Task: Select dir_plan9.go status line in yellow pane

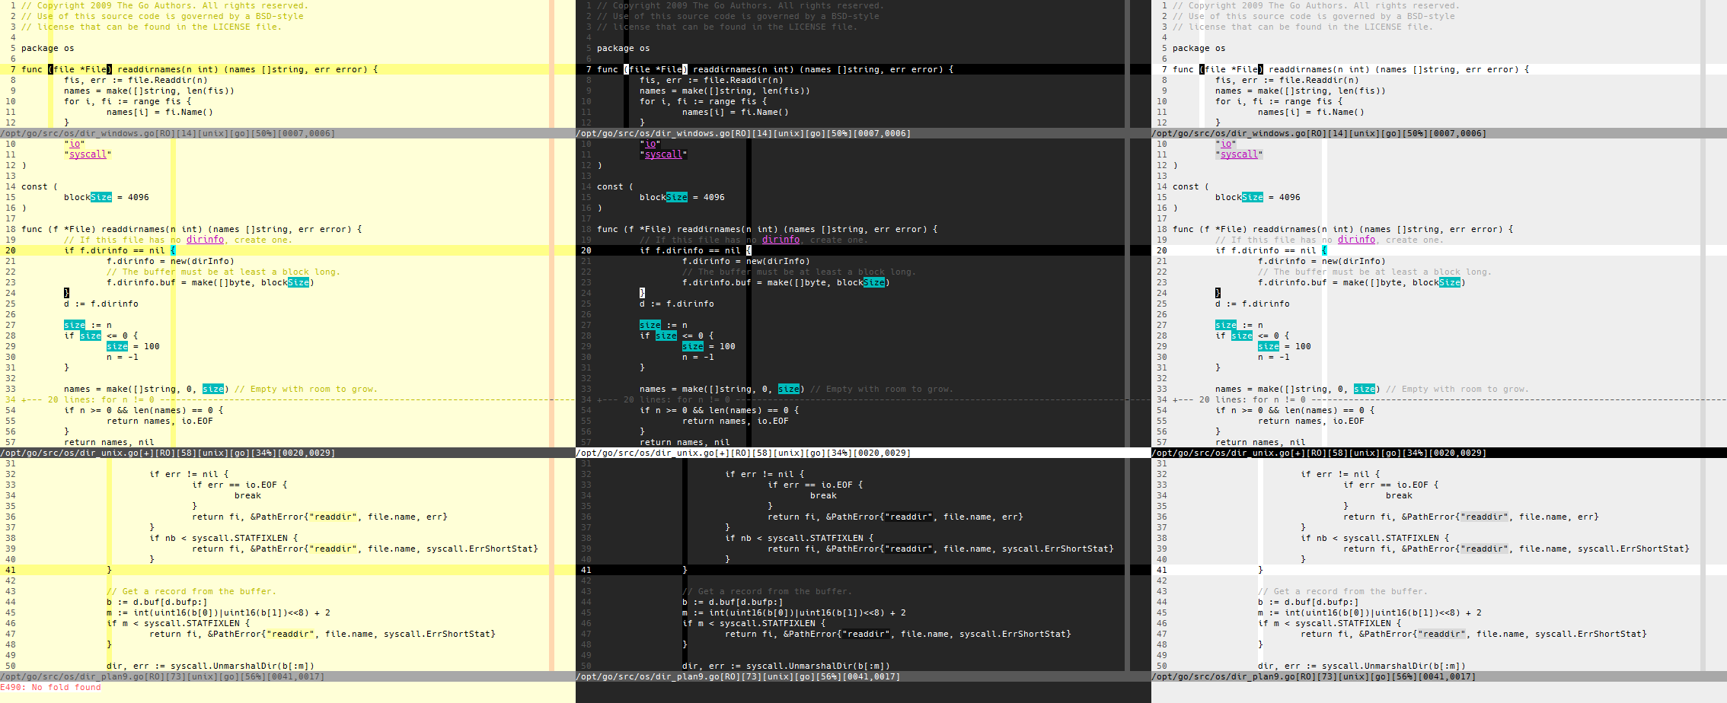Action: click(288, 676)
